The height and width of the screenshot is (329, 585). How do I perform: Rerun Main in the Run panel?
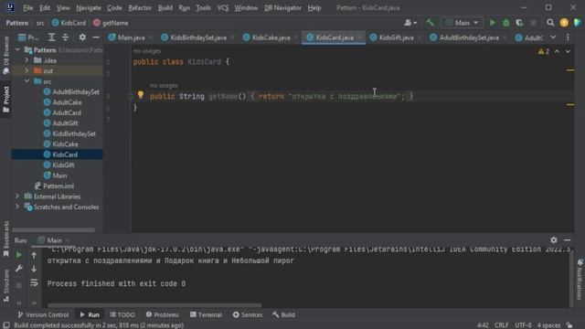pyautogui.click(x=18, y=255)
